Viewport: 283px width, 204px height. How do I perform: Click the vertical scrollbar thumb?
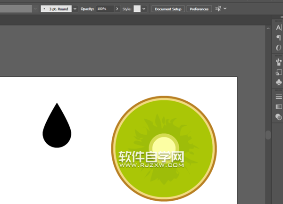pos(268,135)
